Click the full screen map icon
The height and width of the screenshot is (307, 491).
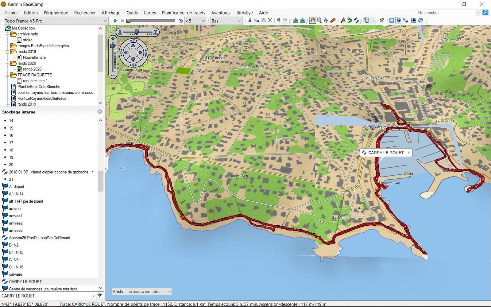click(414, 20)
